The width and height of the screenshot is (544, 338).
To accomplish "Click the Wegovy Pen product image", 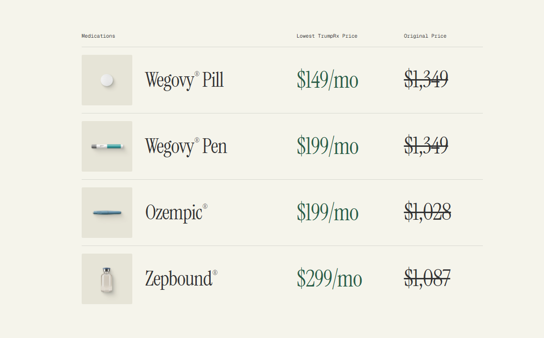I will click(x=107, y=146).
